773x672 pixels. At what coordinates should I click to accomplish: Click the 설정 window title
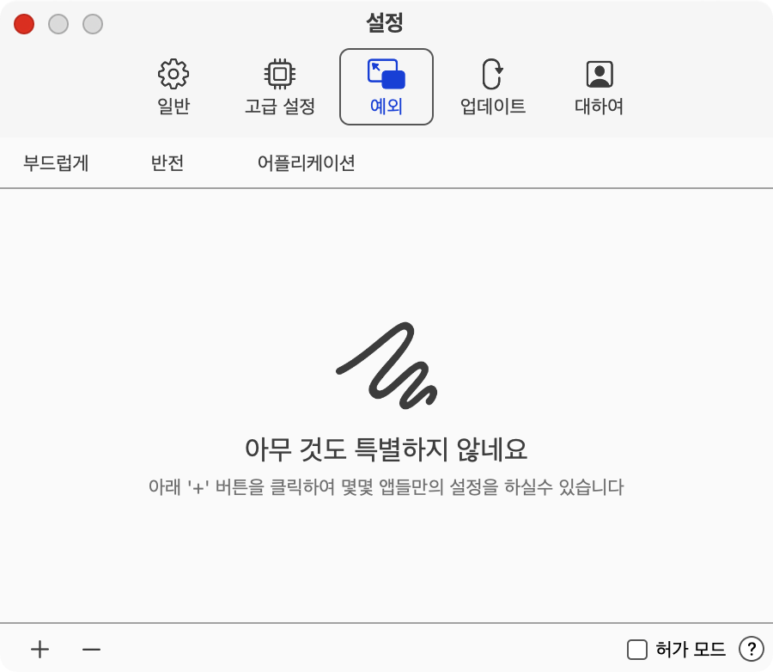point(385,22)
